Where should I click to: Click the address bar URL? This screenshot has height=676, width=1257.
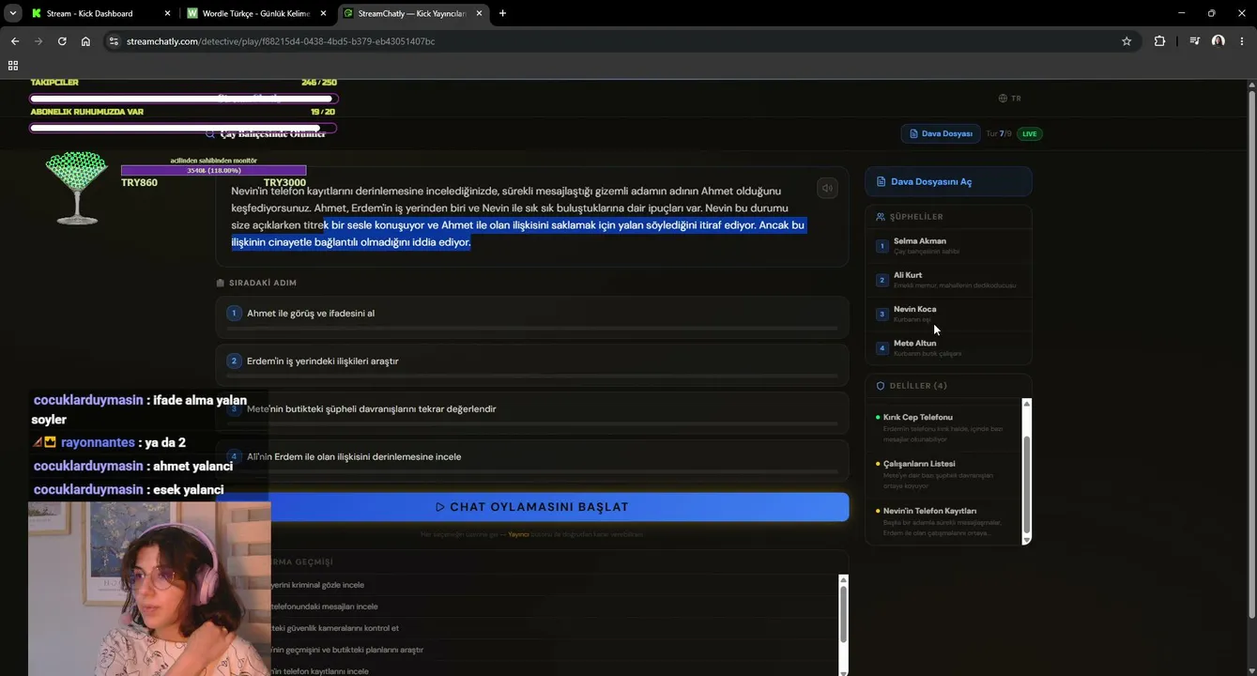point(281,41)
